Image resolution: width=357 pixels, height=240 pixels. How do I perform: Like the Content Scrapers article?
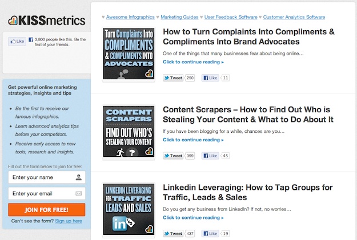coord(211,155)
